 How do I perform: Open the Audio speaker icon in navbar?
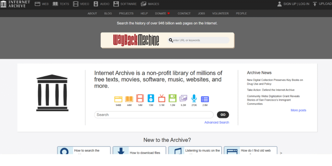pyautogui.click(x=96, y=4)
